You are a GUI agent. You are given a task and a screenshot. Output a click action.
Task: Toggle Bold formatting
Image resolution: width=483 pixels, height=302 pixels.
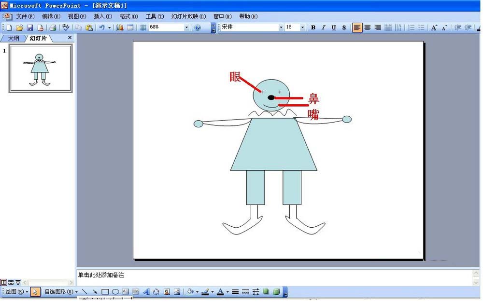click(x=313, y=27)
